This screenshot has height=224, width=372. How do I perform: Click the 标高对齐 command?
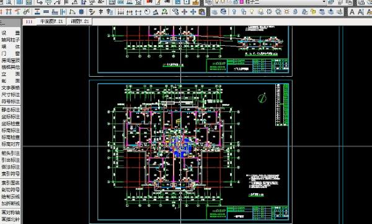click(11, 144)
